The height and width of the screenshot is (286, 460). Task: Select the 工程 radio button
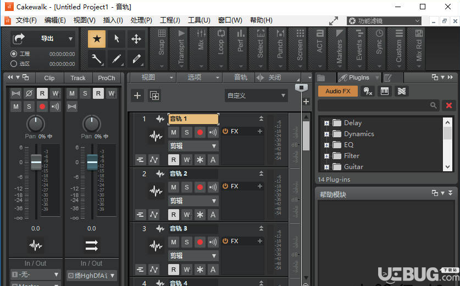tap(14, 54)
